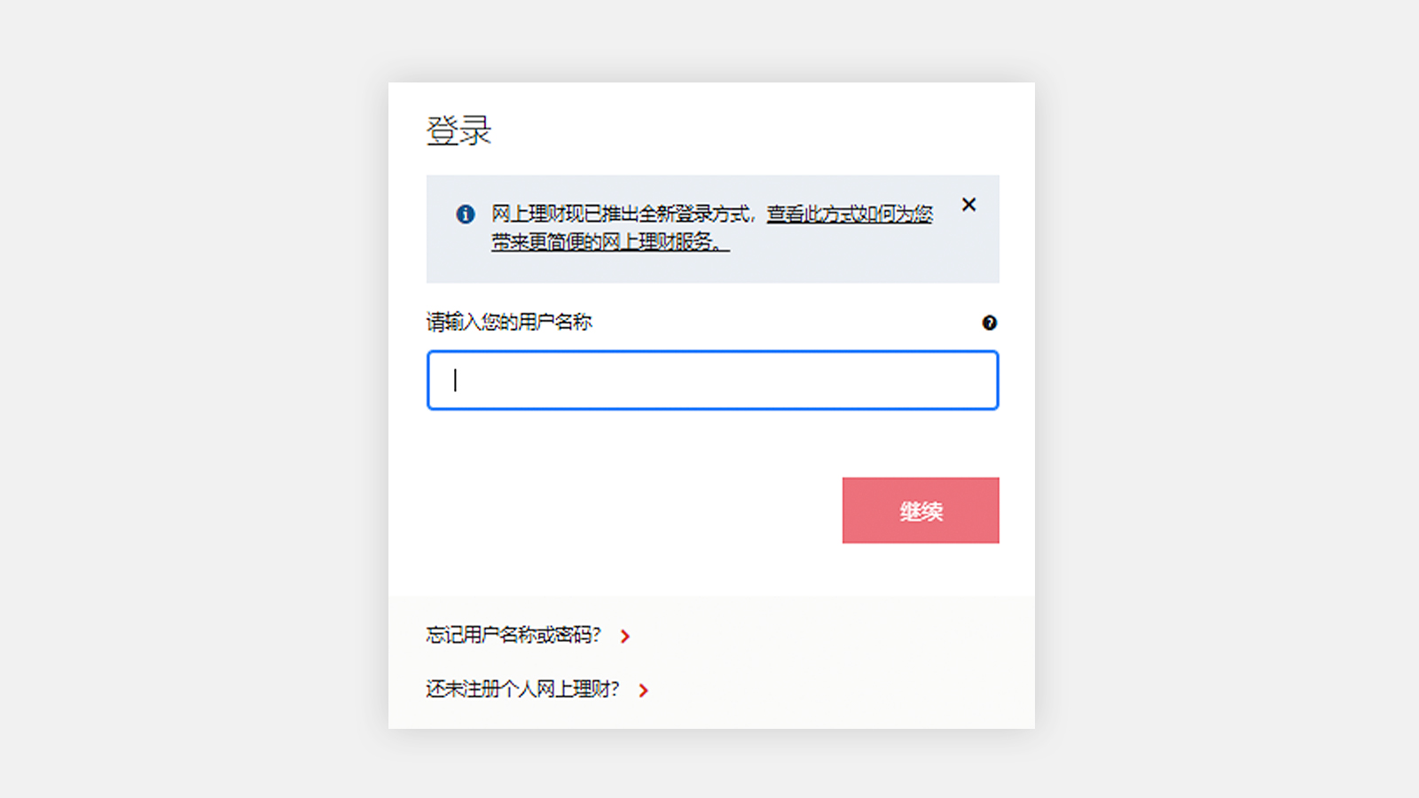Click the 网上理财现已推出全新登录方式 notice text

click(622, 214)
